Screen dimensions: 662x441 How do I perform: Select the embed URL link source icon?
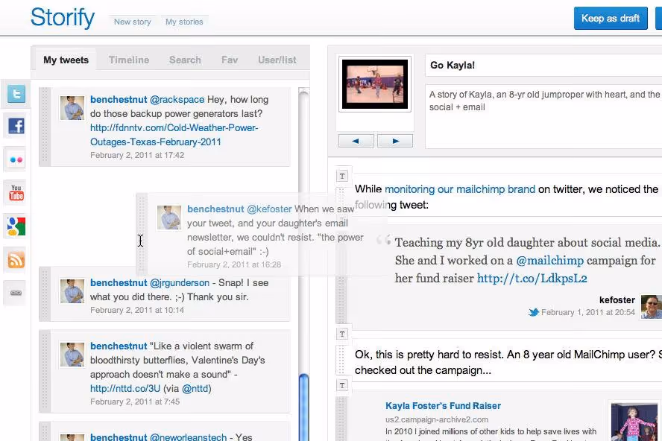(x=16, y=293)
